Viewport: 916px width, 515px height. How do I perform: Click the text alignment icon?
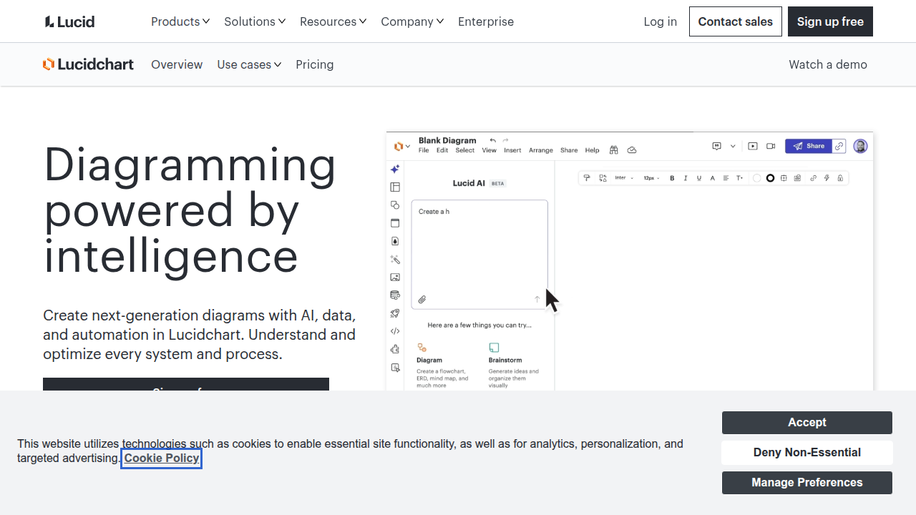726,178
